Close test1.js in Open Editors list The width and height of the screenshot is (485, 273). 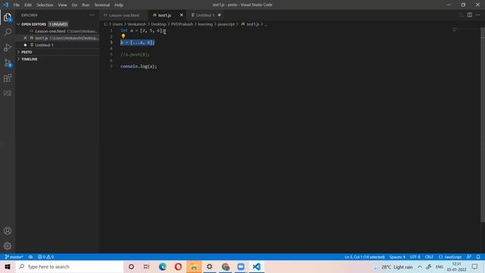[x=25, y=38]
